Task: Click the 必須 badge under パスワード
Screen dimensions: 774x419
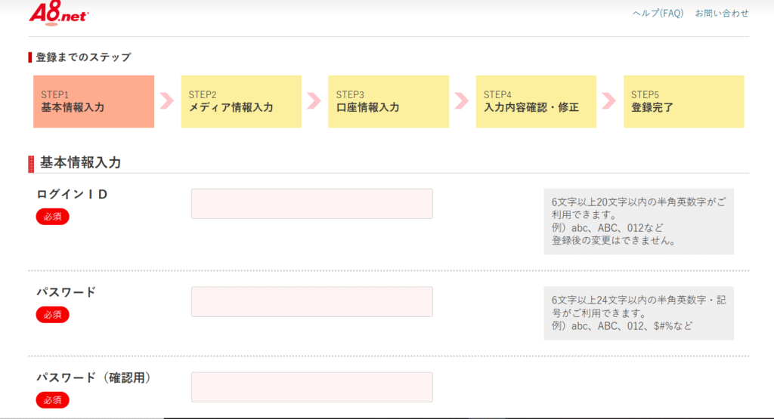Action: (x=52, y=315)
